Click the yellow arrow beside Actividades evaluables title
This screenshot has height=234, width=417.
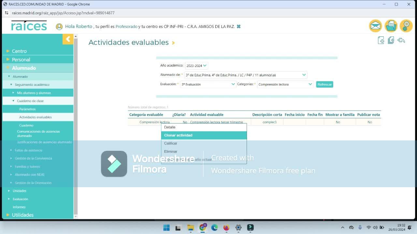pyautogui.click(x=173, y=43)
